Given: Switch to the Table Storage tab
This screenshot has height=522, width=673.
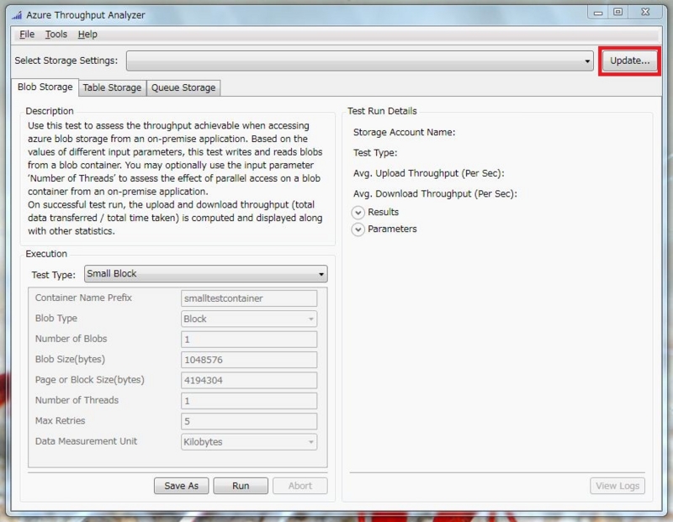Looking at the screenshot, I should (112, 87).
